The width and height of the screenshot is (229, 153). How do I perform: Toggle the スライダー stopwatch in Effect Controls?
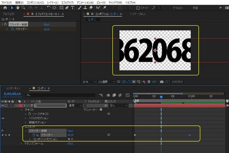coord(13,29)
